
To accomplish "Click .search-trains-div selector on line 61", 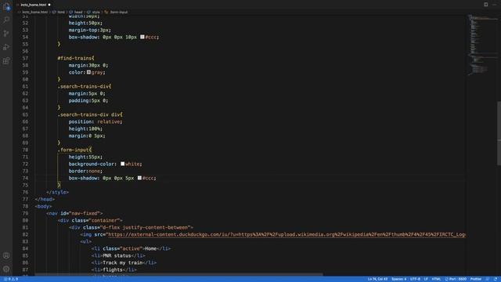I will tap(83, 86).
